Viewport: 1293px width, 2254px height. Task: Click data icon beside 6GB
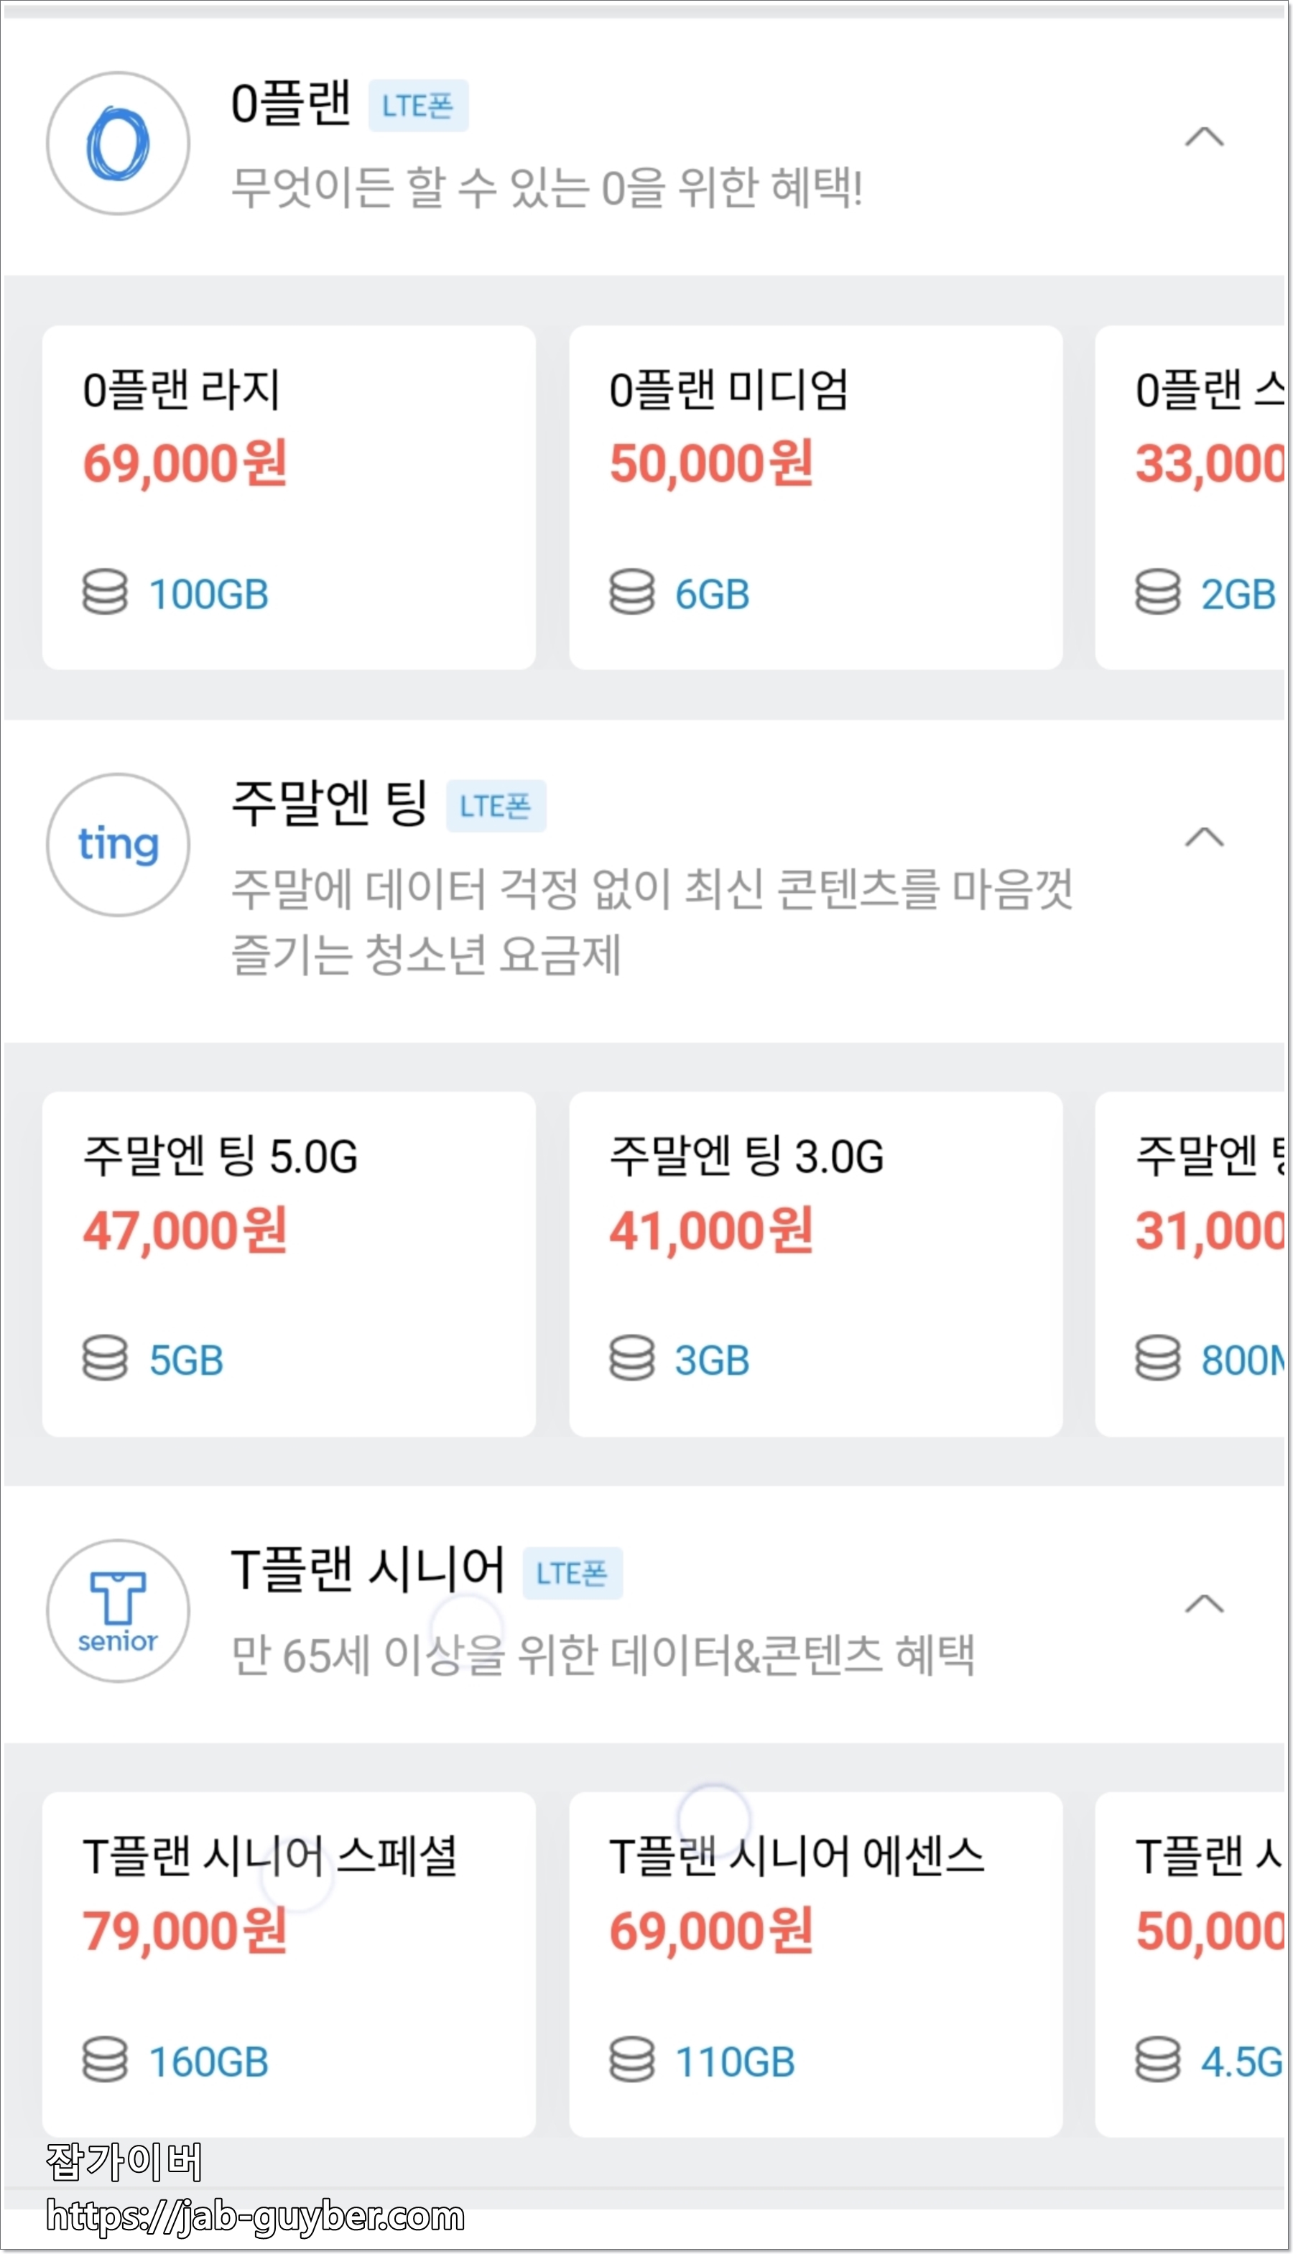click(631, 592)
